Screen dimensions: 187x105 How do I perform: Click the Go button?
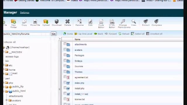point(53,34)
